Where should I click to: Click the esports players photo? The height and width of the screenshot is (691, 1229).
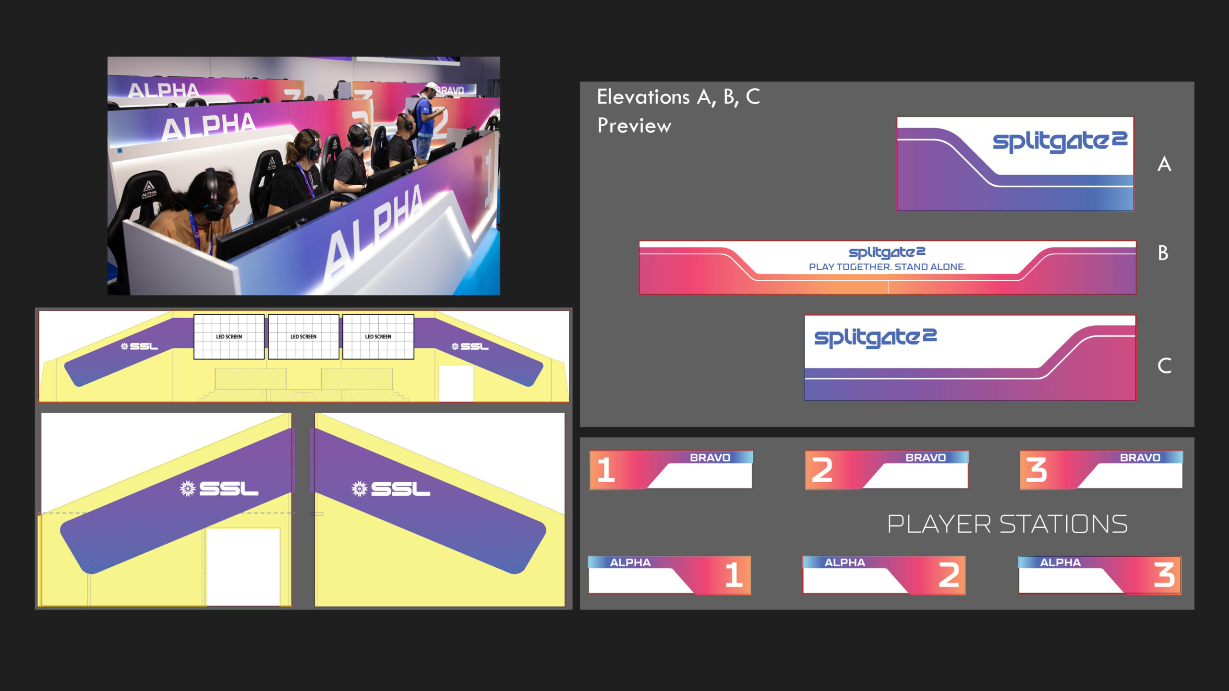303,176
